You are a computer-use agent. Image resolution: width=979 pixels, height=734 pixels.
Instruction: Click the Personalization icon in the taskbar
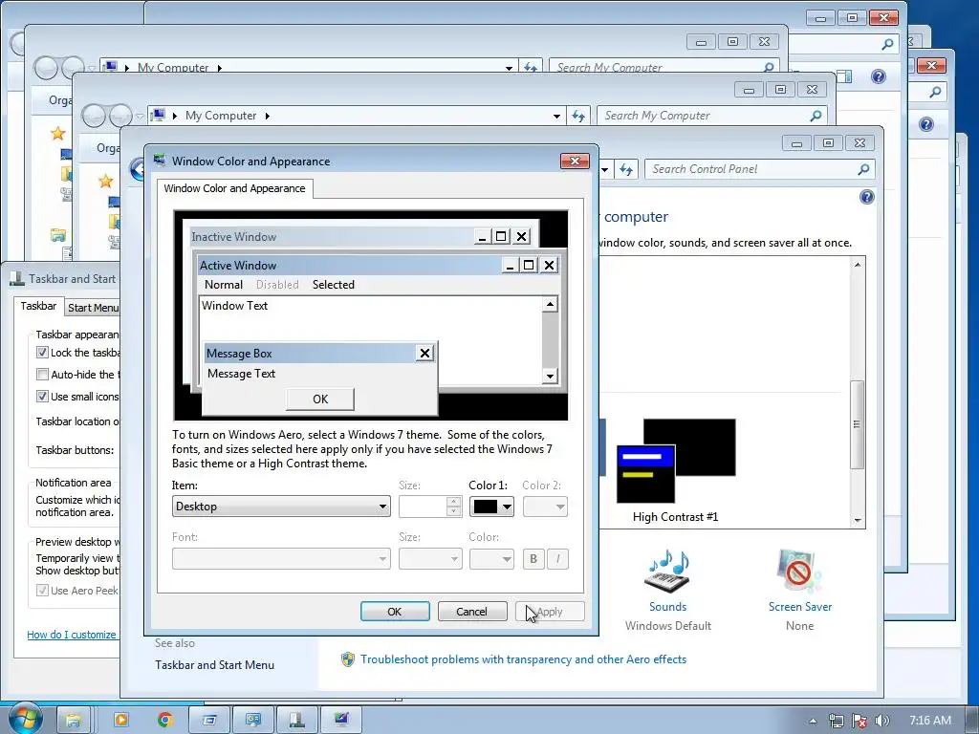[341, 721]
